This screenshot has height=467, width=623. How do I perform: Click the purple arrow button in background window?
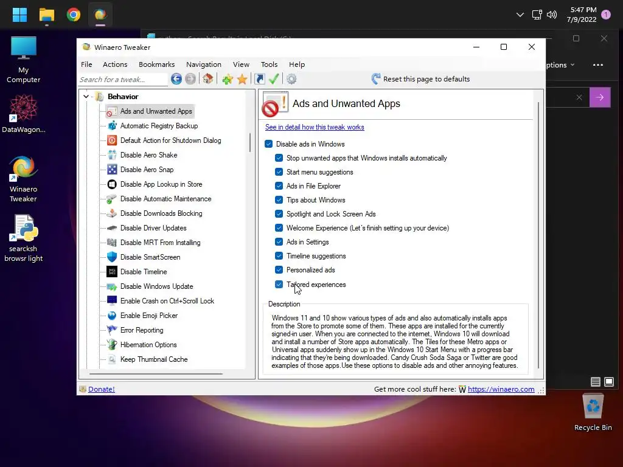pyautogui.click(x=599, y=97)
